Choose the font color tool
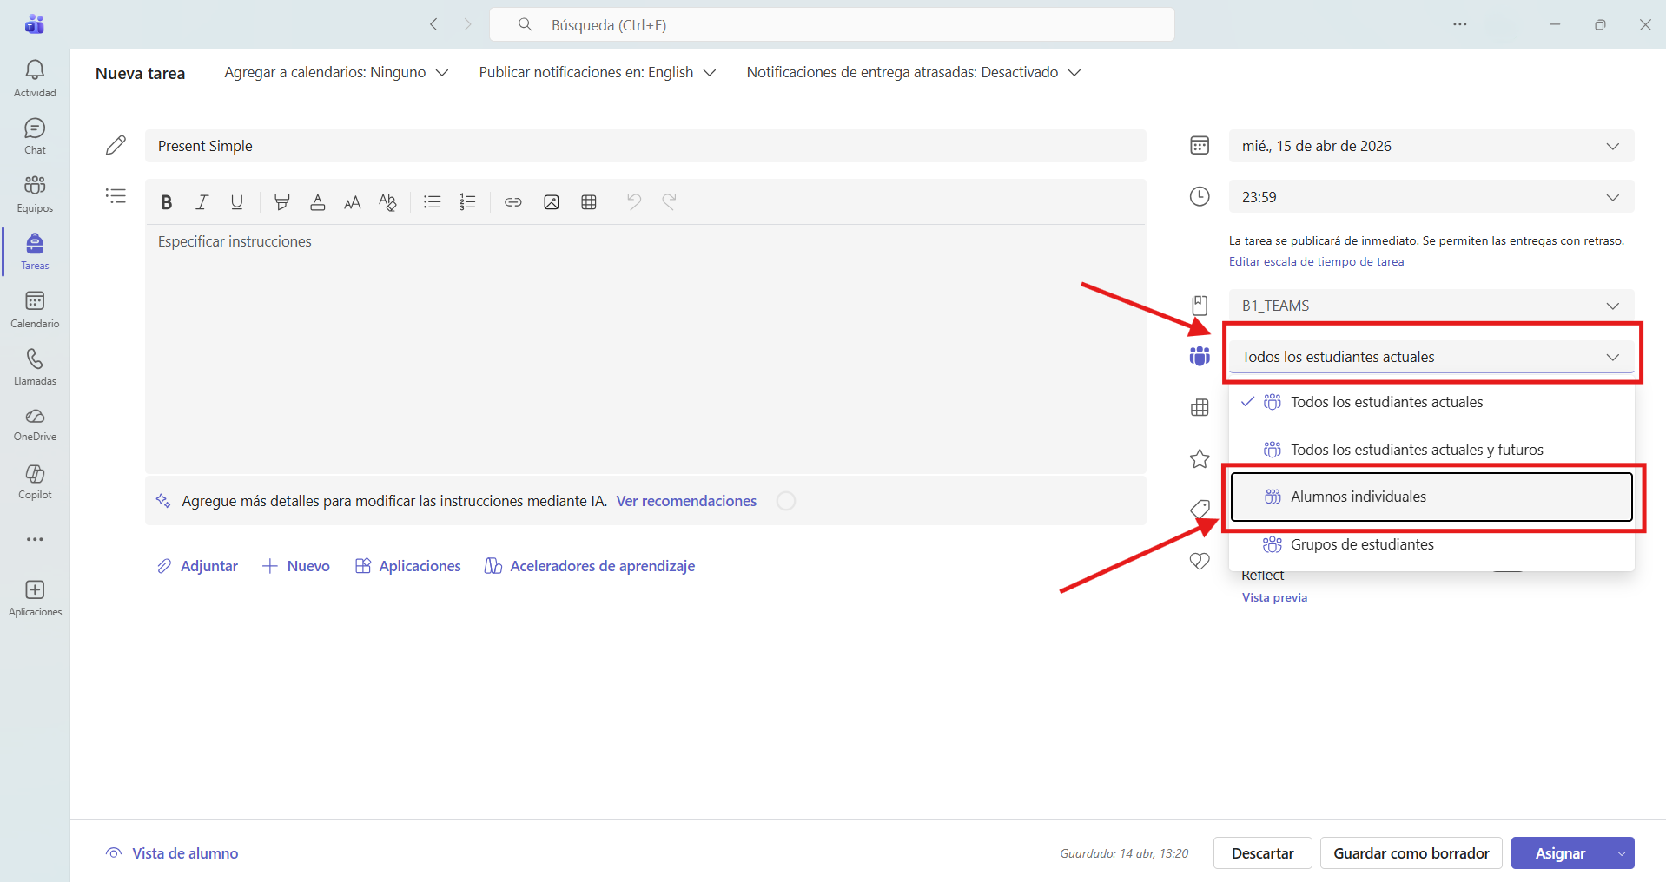This screenshot has height=882, width=1666. pyautogui.click(x=317, y=202)
